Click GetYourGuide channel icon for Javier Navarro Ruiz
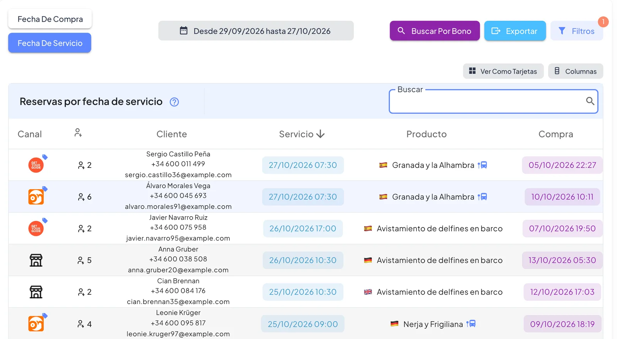 click(x=36, y=229)
